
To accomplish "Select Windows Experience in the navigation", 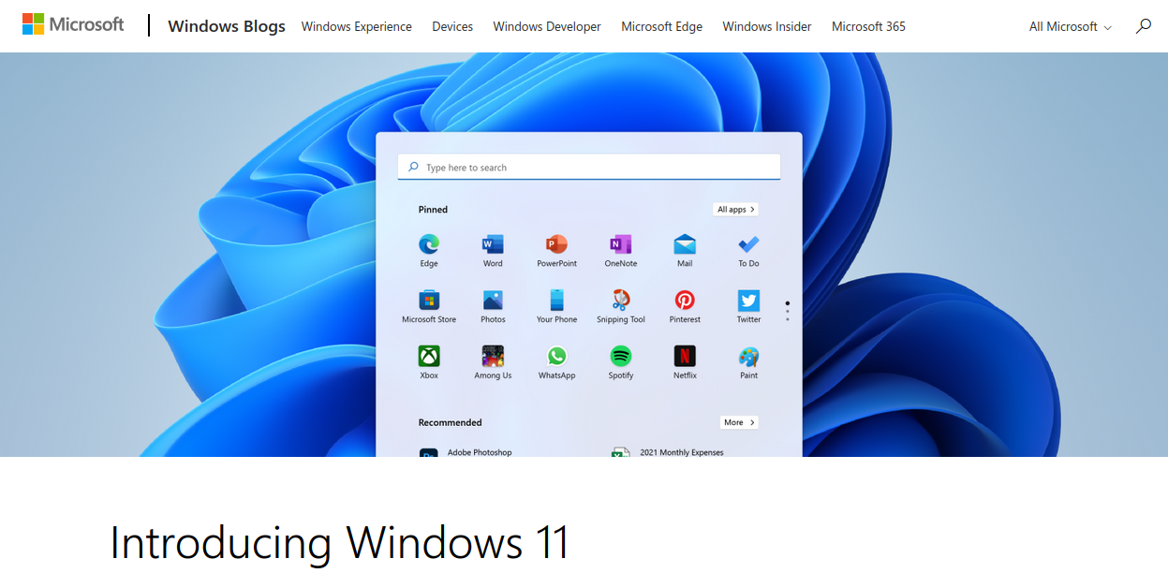I will [356, 26].
